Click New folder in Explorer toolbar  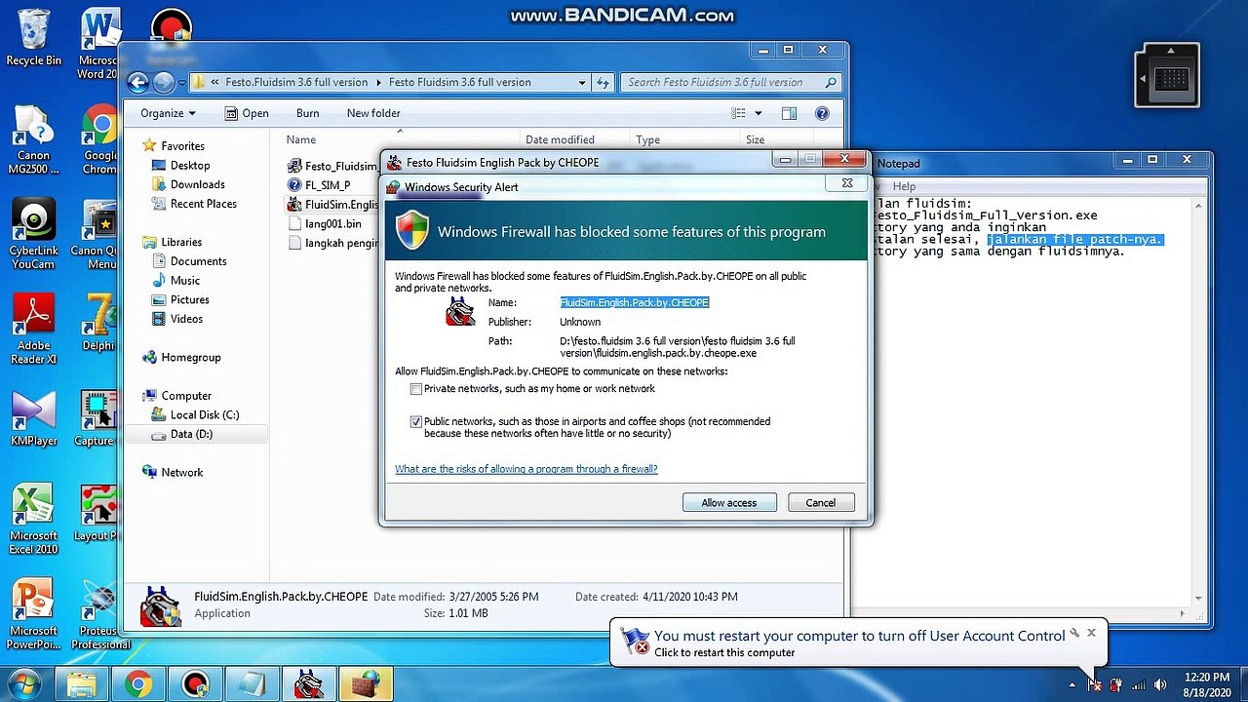[373, 113]
